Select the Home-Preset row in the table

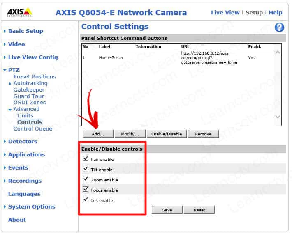[x=111, y=58]
